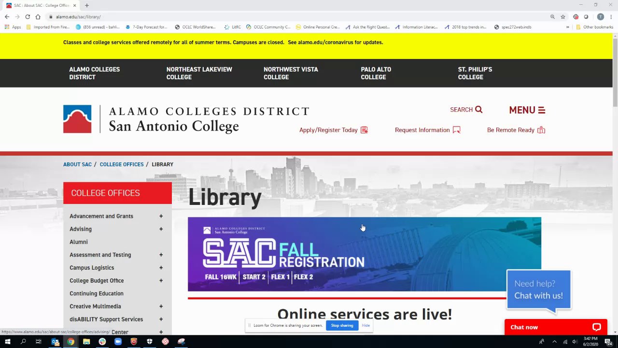The width and height of the screenshot is (618, 348).
Task: Open the site SEARCH magnifier
Action: pyautogui.click(x=466, y=110)
